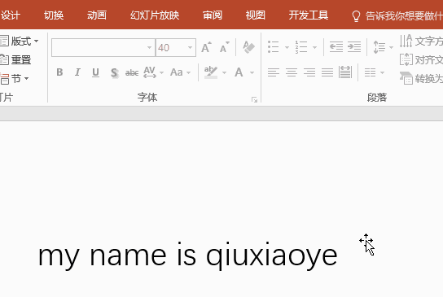Apply font color A button
443x297 pixels.
tap(239, 72)
